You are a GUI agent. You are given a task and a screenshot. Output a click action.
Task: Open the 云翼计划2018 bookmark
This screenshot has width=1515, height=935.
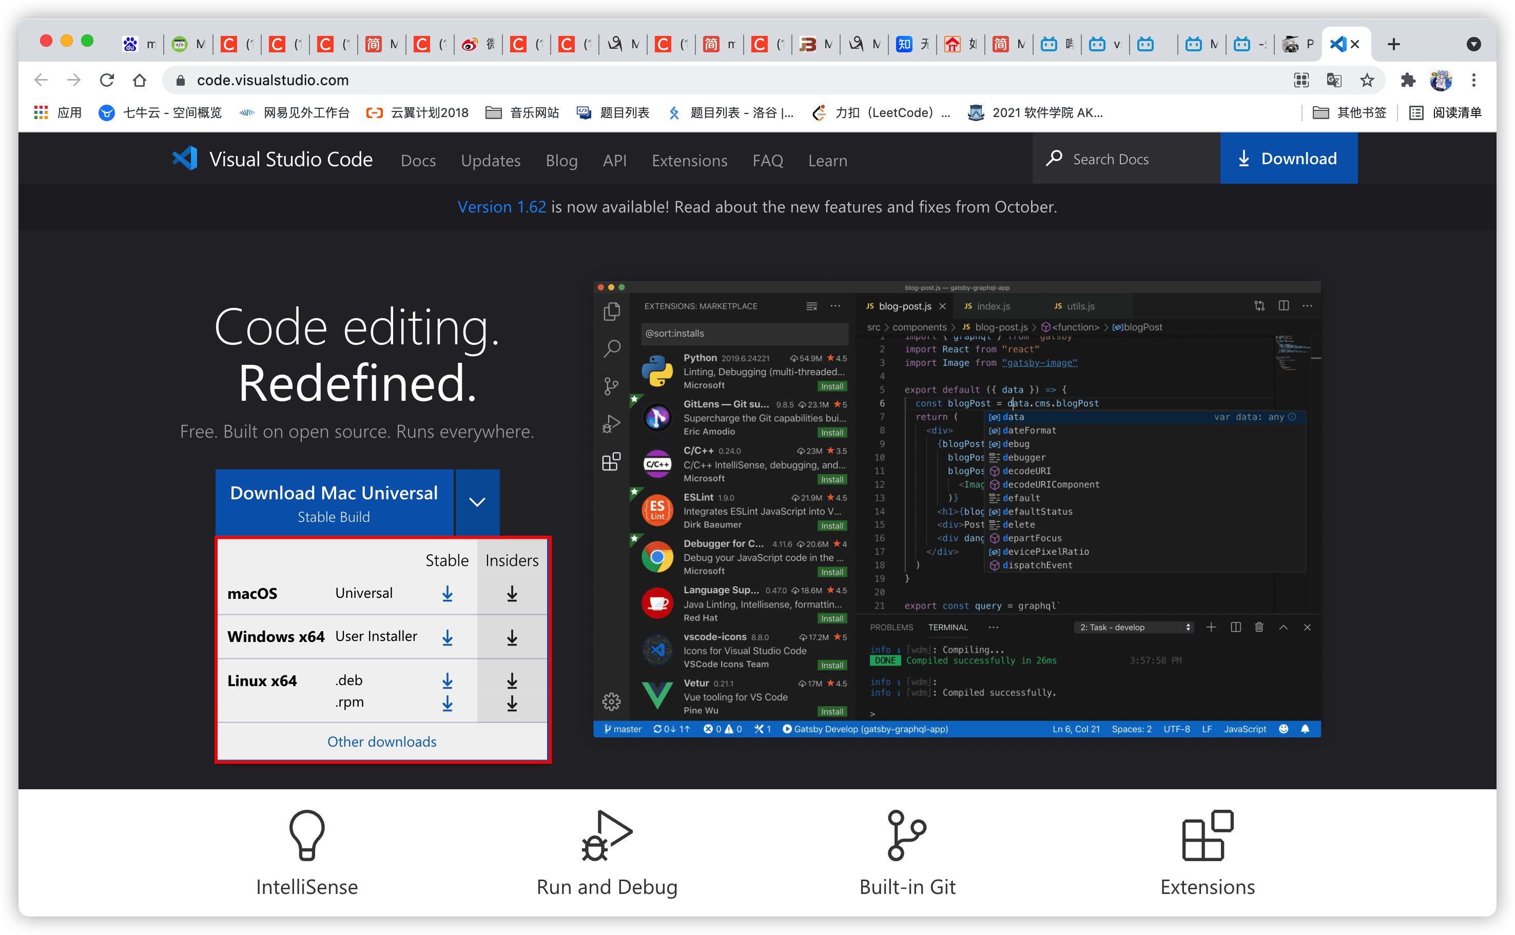point(417,112)
